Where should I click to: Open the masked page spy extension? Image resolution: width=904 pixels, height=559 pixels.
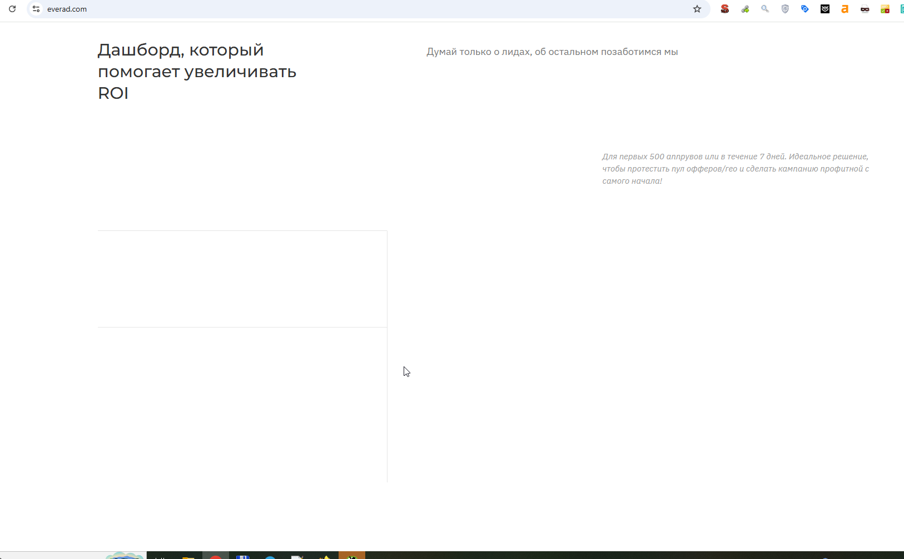pos(865,9)
